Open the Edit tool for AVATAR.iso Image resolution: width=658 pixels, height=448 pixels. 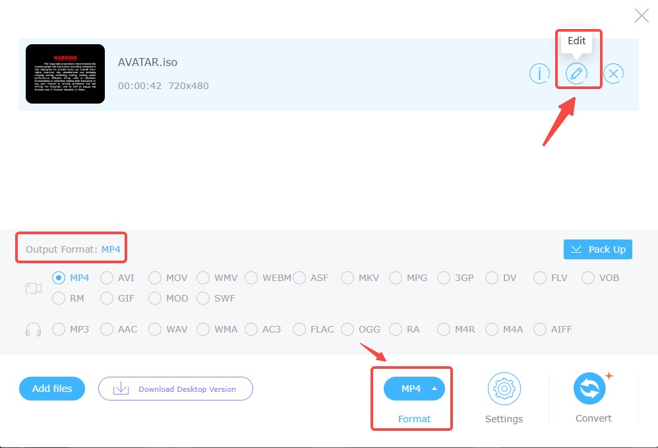pyautogui.click(x=578, y=73)
